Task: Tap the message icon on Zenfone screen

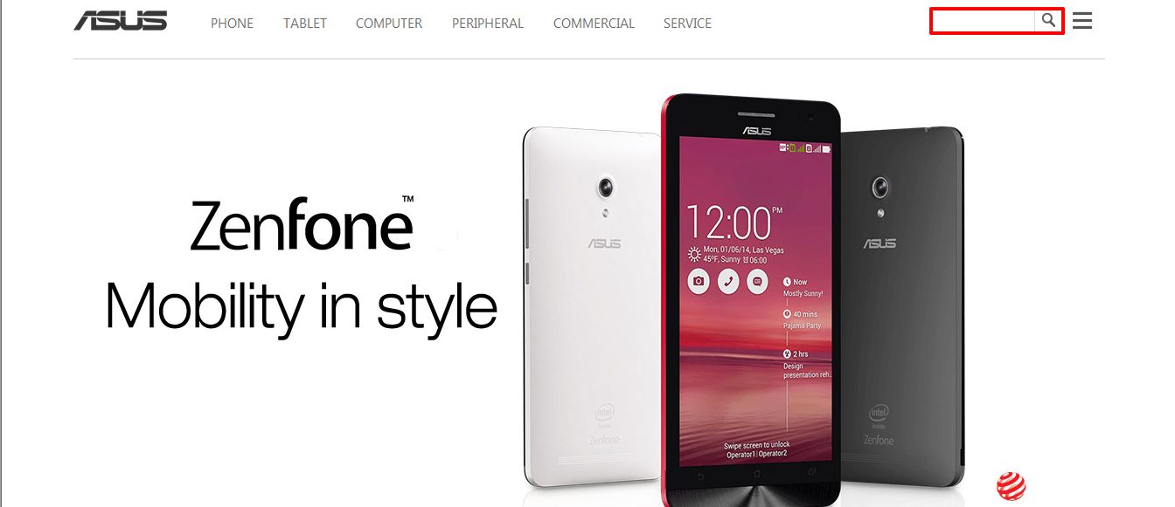Action: [x=757, y=281]
